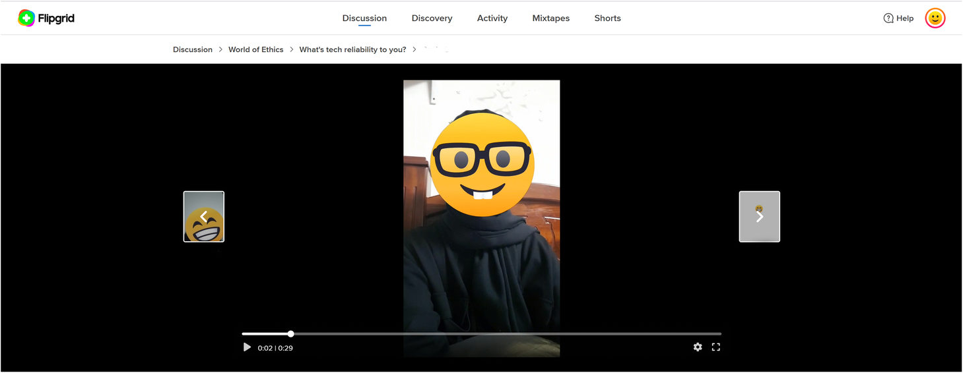The width and height of the screenshot is (963, 373).
Task: Open the Activity tab
Action: pyautogui.click(x=492, y=18)
